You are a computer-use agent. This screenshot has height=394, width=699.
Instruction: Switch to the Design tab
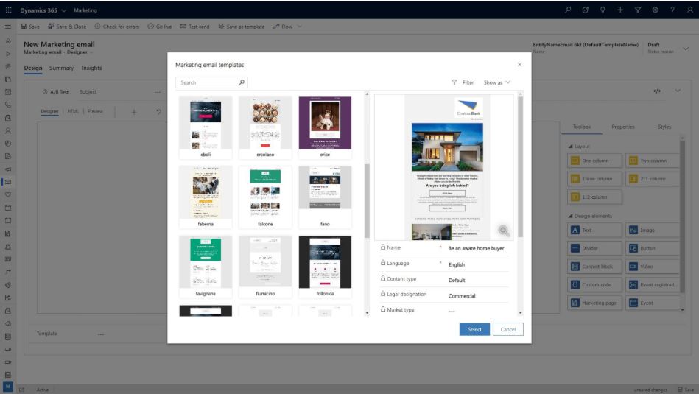[33, 68]
